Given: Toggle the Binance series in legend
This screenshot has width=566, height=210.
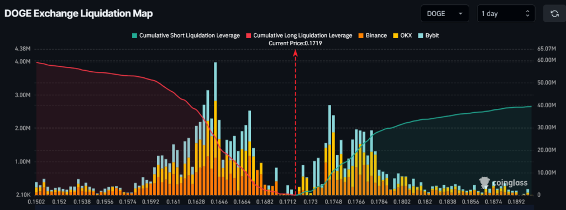Looking at the screenshot, I should click(373, 36).
